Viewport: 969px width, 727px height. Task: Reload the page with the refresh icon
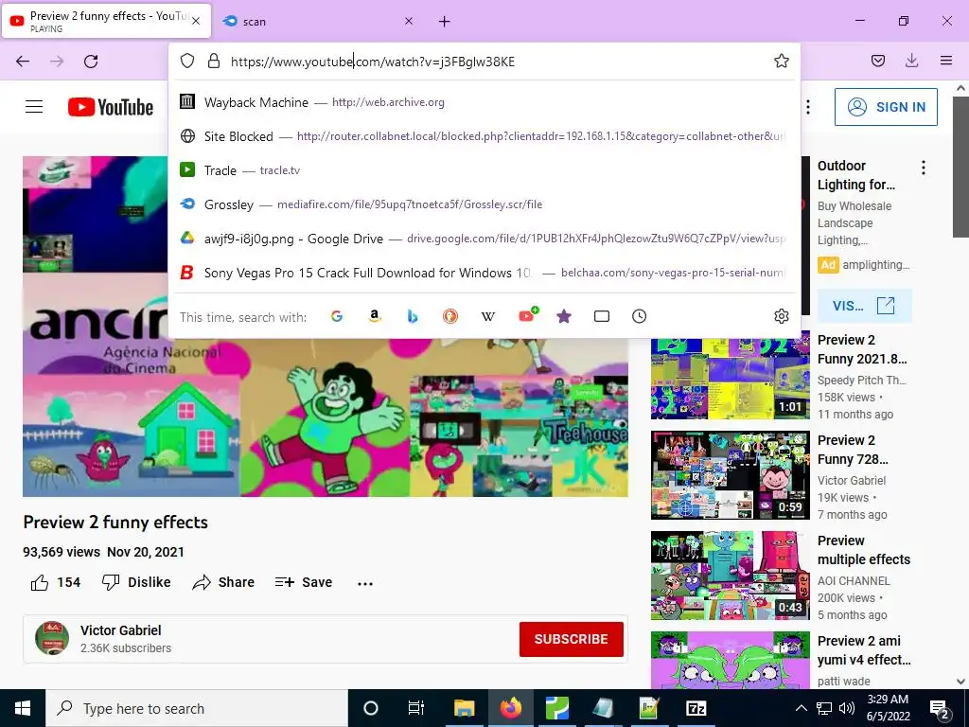(x=91, y=62)
